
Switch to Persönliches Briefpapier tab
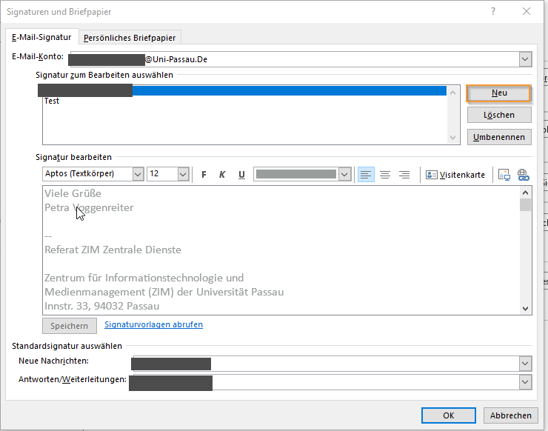(130, 38)
